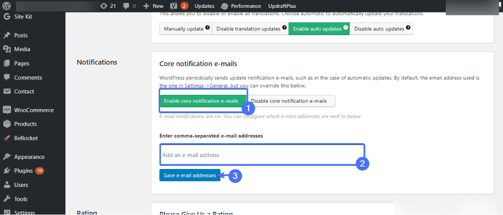Screen dimensions: 503x215
Task: Save e-mail addresses
Action: click(190, 175)
